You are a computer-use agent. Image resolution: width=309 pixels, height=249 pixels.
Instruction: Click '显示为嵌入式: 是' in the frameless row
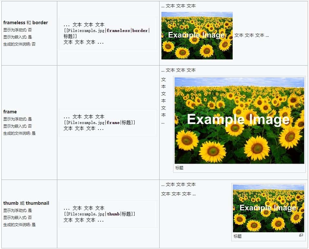tap(17, 37)
